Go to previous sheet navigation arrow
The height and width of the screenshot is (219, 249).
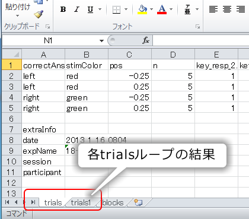click(x=16, y=202)
